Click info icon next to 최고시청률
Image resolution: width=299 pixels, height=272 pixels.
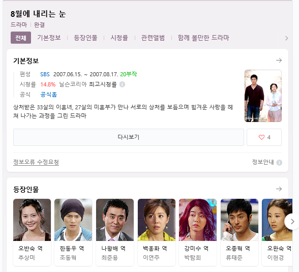(122, 84)
